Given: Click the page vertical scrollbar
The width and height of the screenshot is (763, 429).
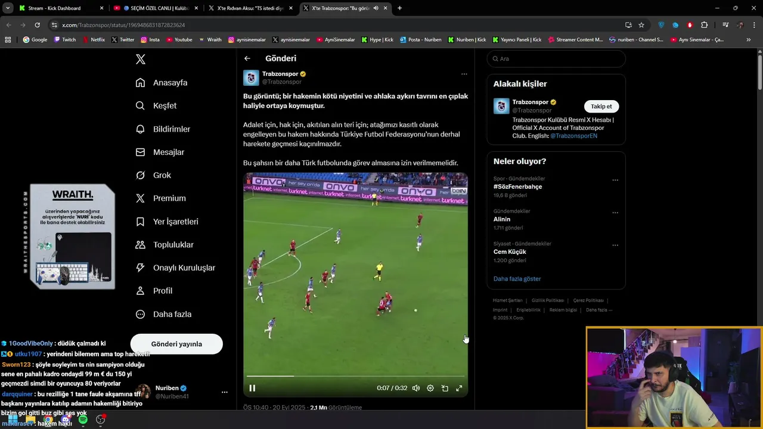Looking at the screenshot, I should coord(759,71).
